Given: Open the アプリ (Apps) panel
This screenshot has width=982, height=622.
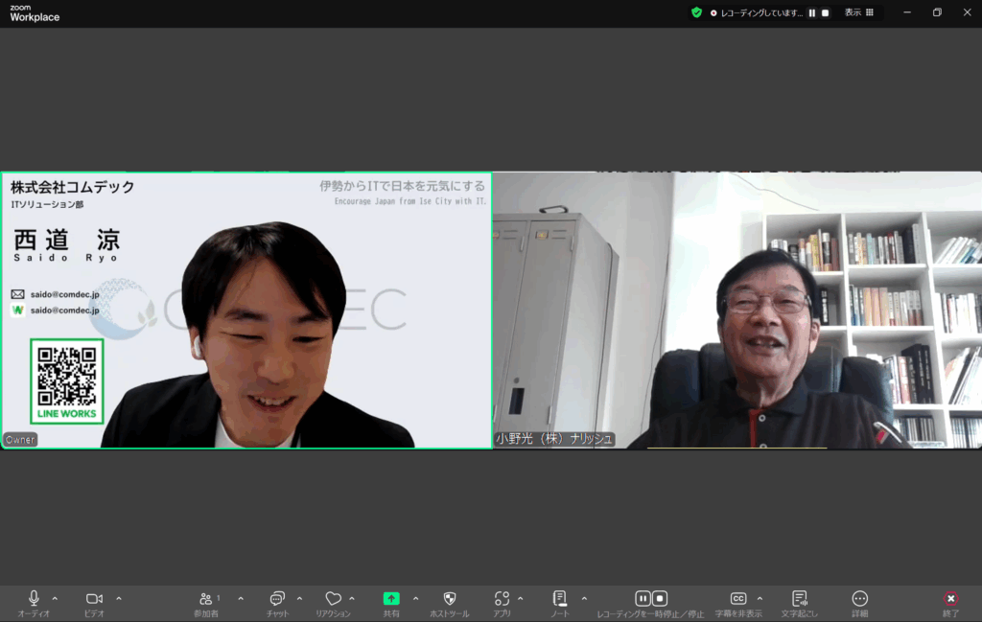Looking at the screenshot, I should point(502,599).
